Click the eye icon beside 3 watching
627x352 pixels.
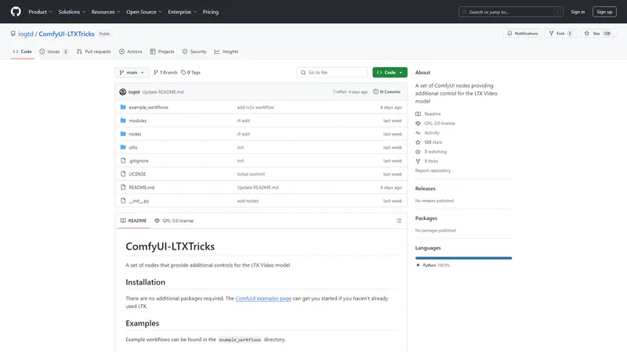[418, 152]
